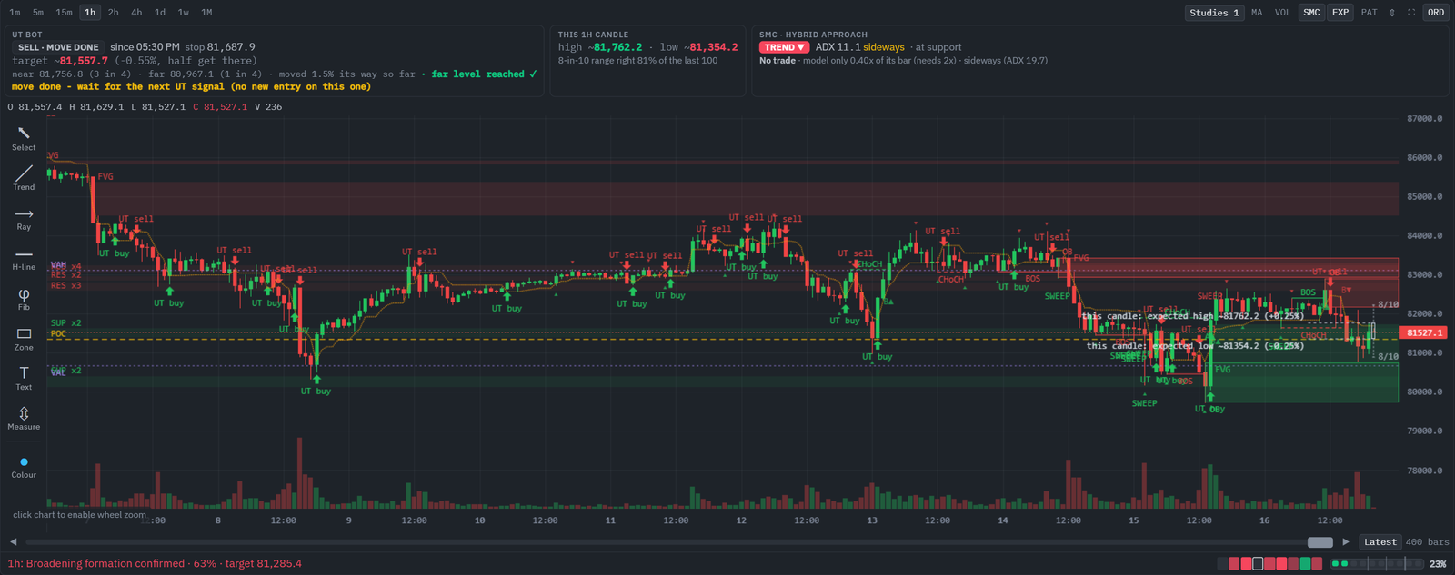The width and height of the screenshot is (1455, 575).
Task: Choose the Select cursor tool
Action: tap(24, 139)
